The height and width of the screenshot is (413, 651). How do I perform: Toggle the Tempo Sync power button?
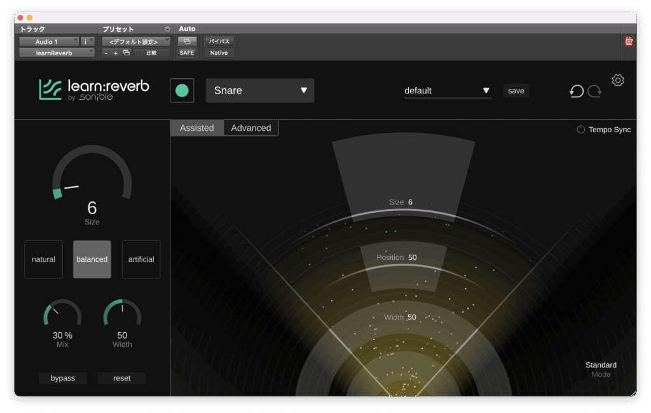point(580,130)
